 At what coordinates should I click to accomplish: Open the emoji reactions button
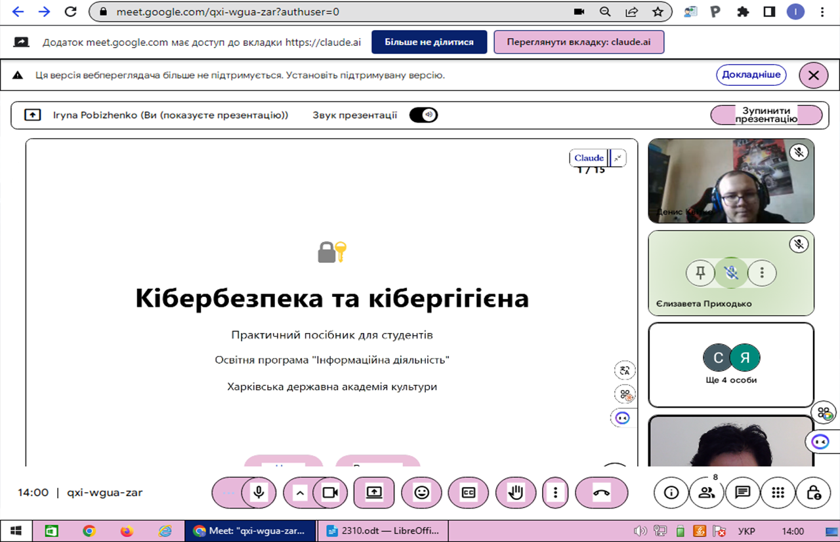pos(421,493)
